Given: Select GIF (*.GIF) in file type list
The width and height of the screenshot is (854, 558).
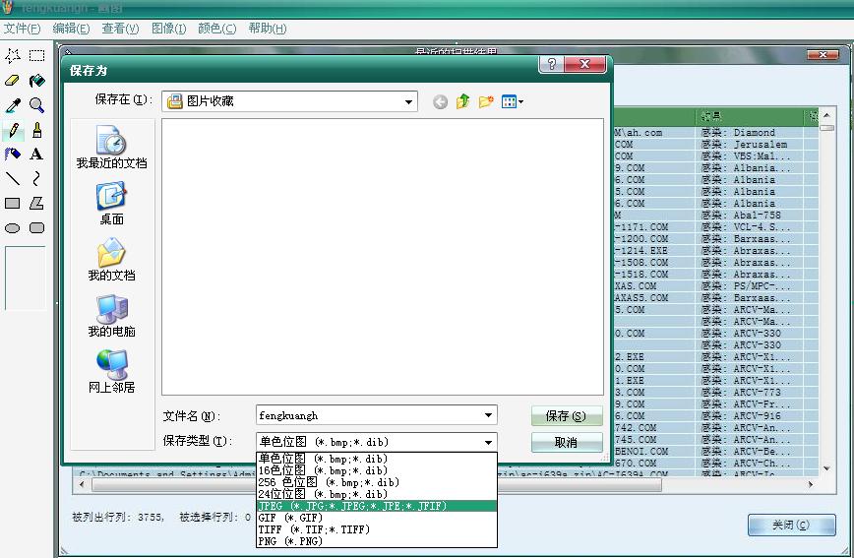Looking at the screenshot, I should pos(290,518).
